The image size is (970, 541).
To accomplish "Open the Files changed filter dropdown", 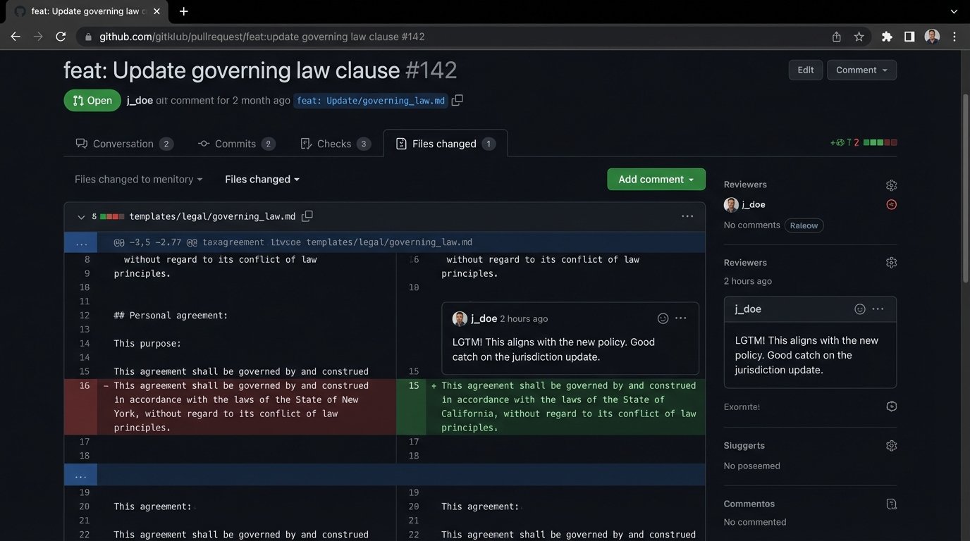I will point(262,180).
